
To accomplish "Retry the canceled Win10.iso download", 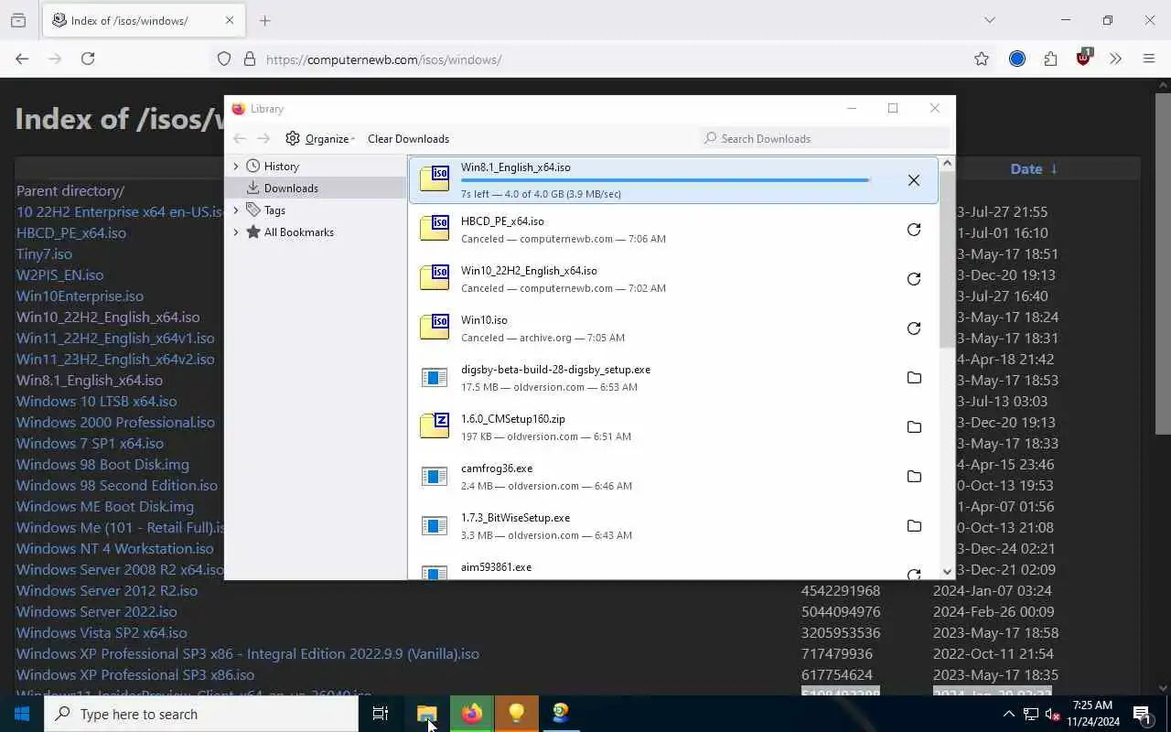I will [x=913, y=328].
